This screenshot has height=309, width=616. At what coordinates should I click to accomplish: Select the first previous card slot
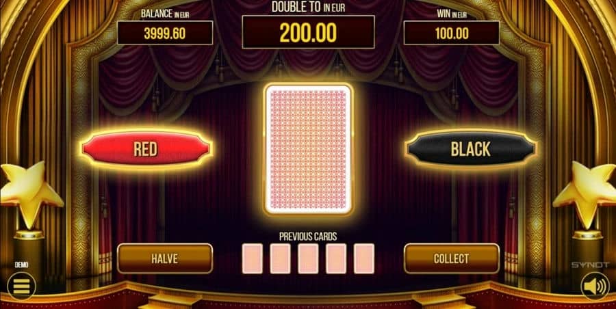click(252, 258)
